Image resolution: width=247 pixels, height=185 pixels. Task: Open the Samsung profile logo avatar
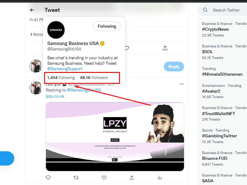[56, 30]
